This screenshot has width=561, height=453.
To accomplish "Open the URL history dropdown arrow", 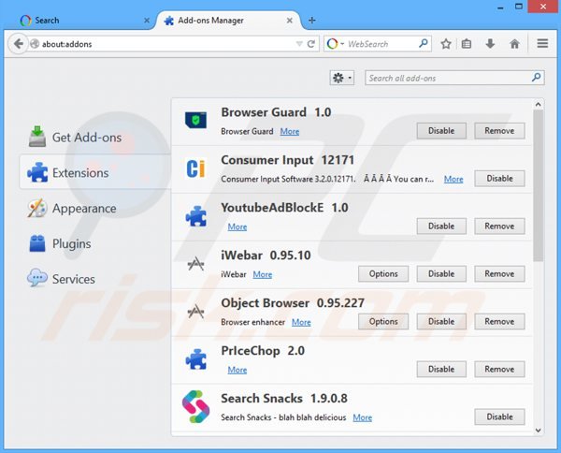I will [299, 44].
